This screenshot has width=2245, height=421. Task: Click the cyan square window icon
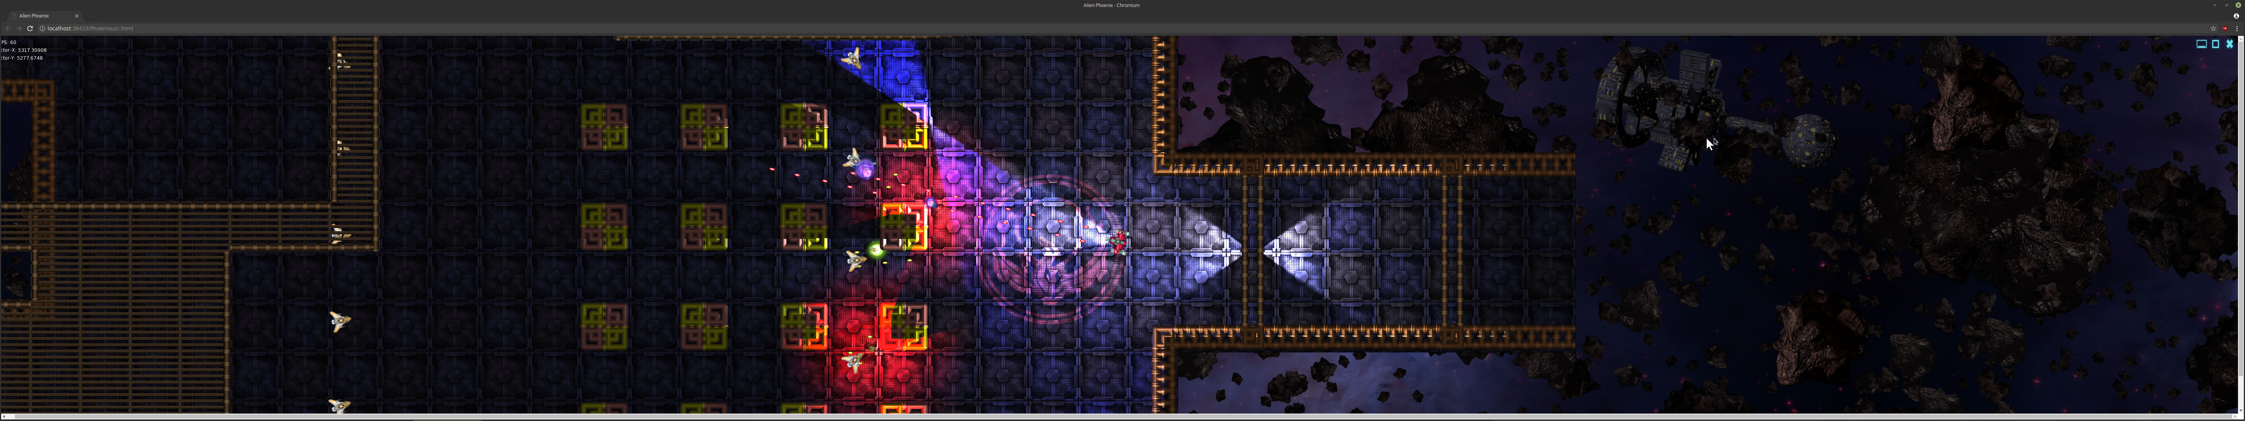click(2215, 44)
